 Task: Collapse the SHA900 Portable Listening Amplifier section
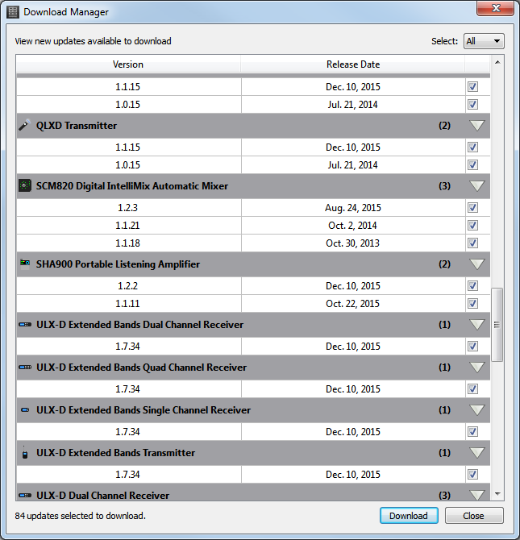(477, 264)
